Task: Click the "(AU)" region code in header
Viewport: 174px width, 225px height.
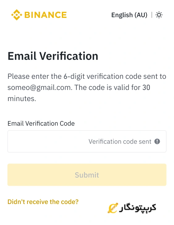Action: click(141, 15)
